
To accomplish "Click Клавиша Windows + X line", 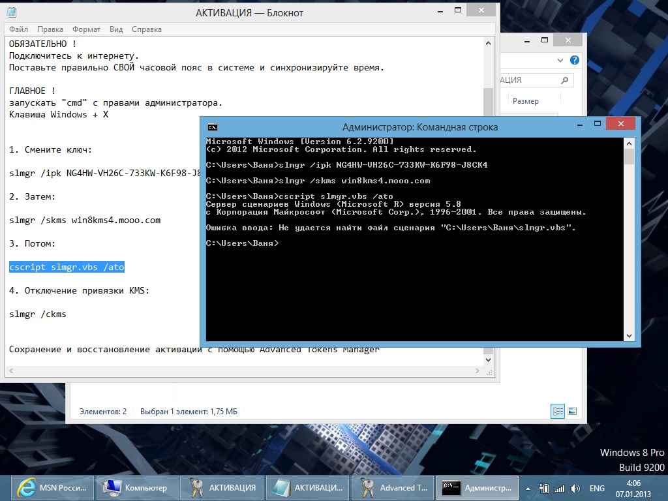I will [x=59, y=115].
